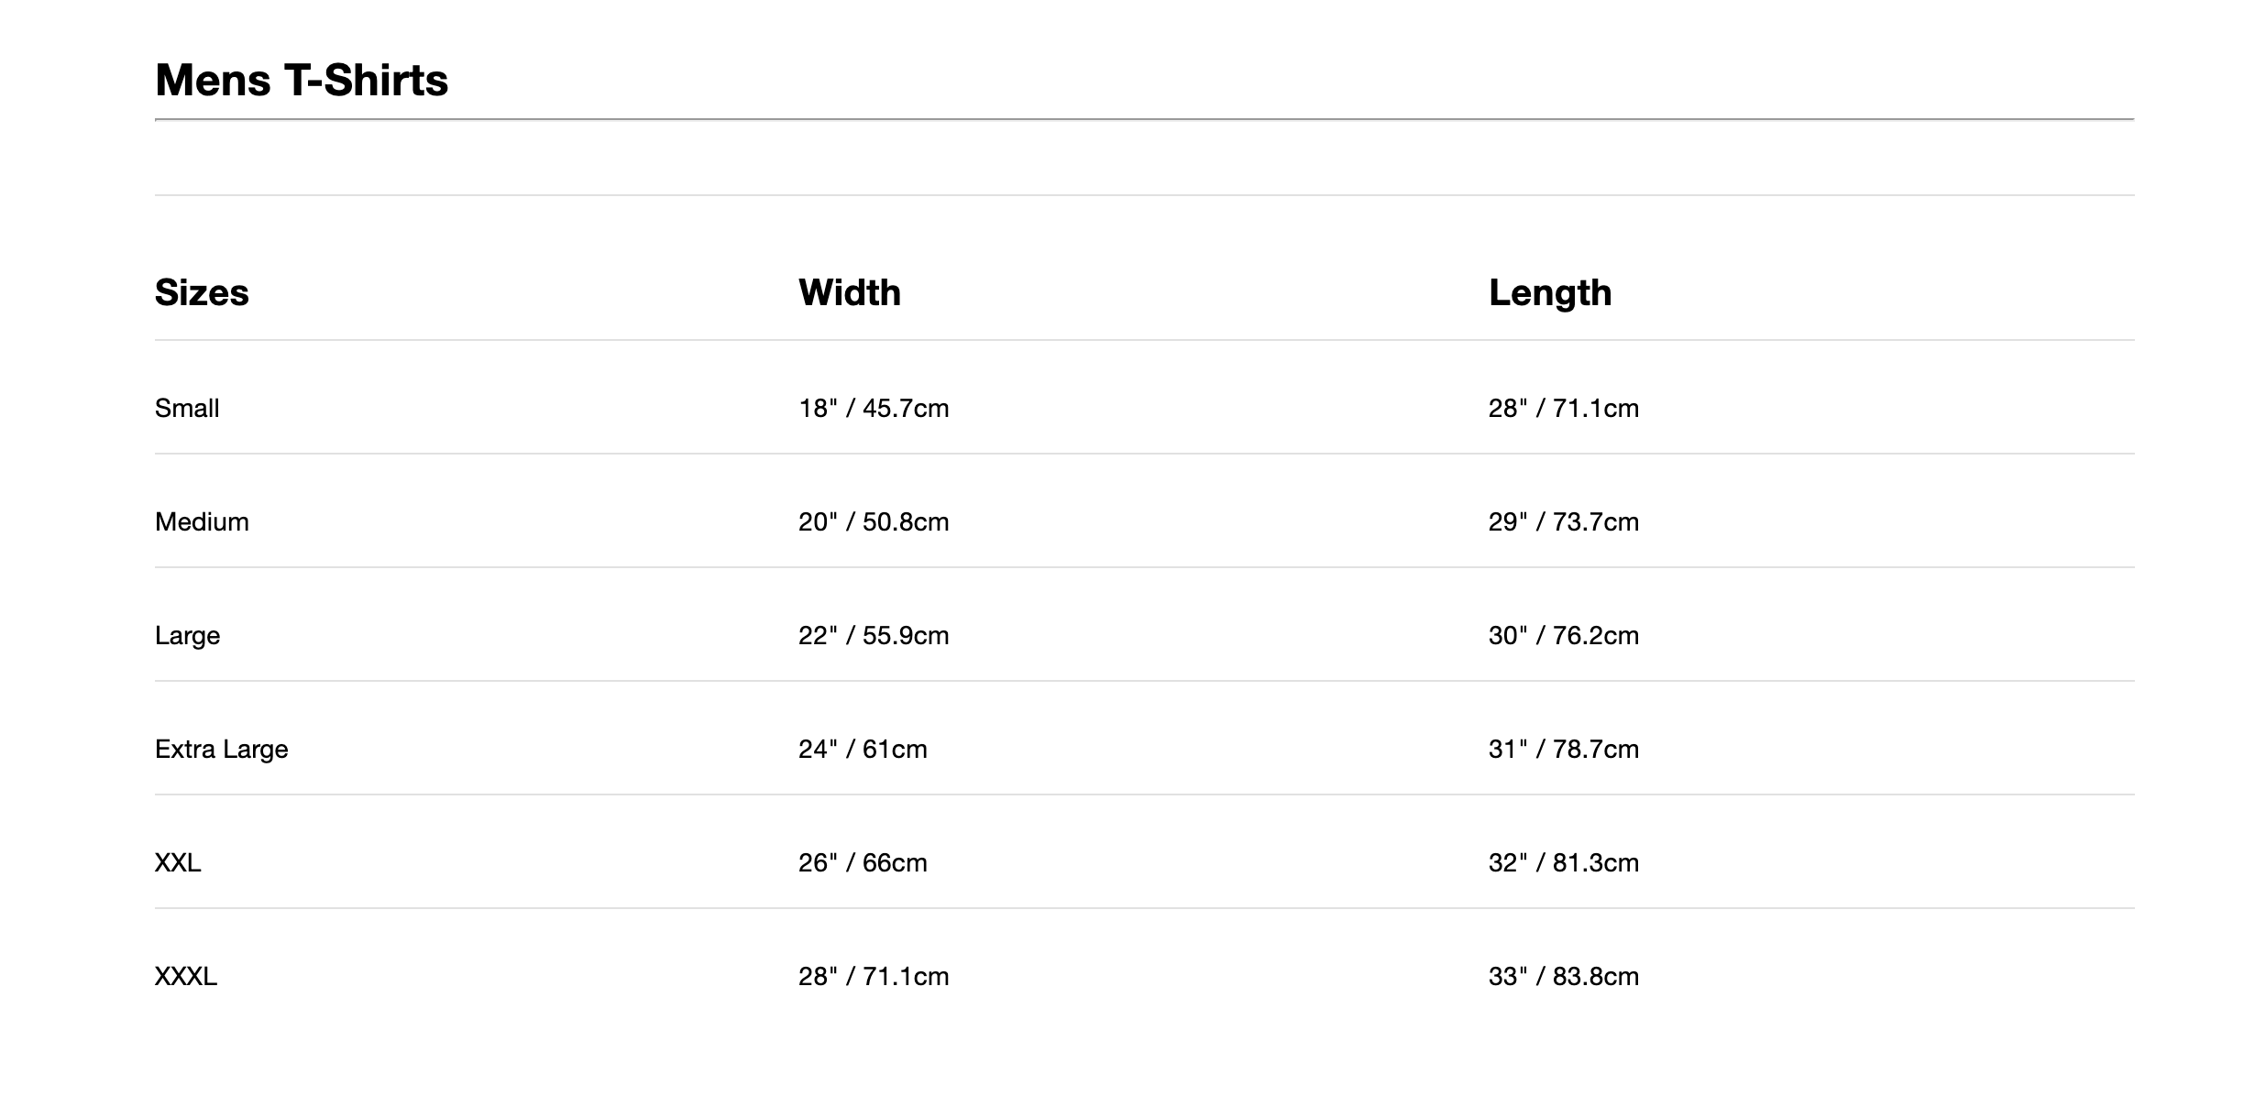The image size is (2266, 1107).
Task: Click the Small length 28" / 71.1cm
Action: tap(1563, 409)
